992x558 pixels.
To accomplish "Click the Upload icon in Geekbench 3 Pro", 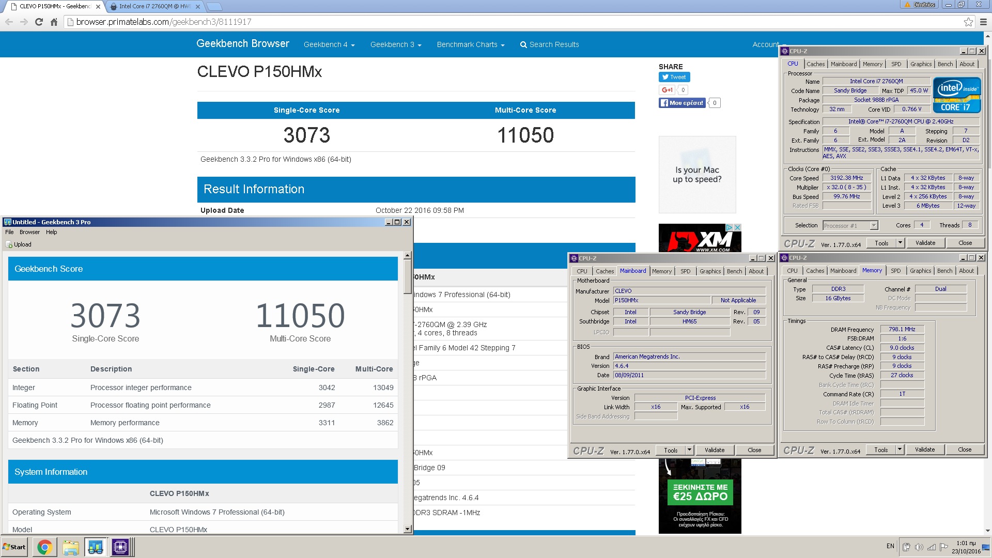I will (x=9, y=244).
